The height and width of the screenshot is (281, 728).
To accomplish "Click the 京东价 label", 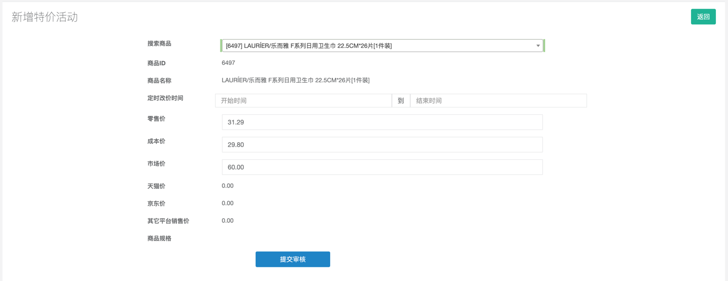I will pyautogui.click(x=156, y=204).
